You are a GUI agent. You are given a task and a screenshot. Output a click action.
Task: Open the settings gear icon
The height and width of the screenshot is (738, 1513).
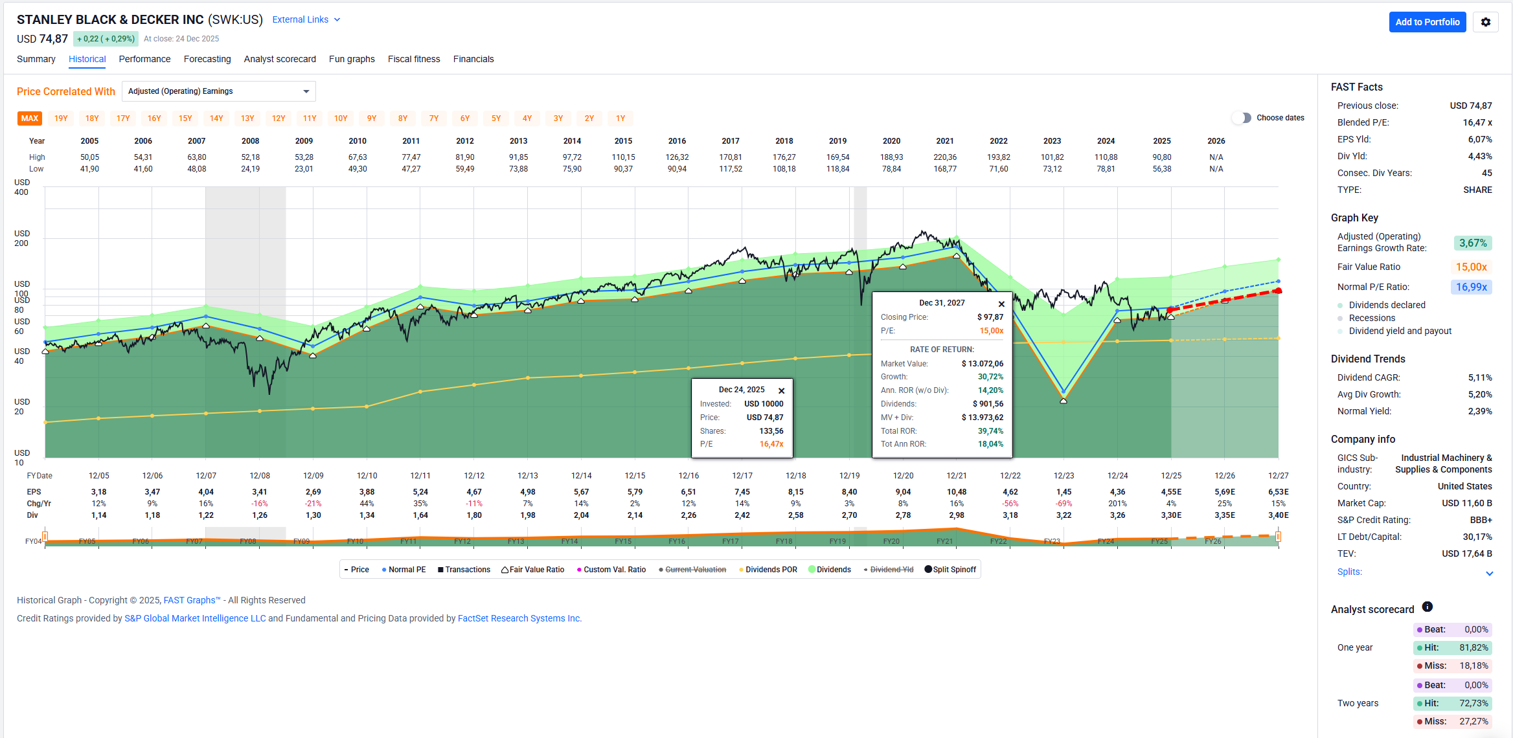(1485, 22)
